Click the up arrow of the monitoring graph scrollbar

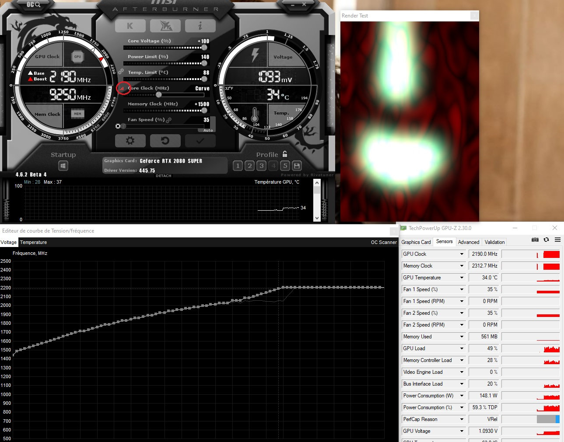(x=317, y=183)
